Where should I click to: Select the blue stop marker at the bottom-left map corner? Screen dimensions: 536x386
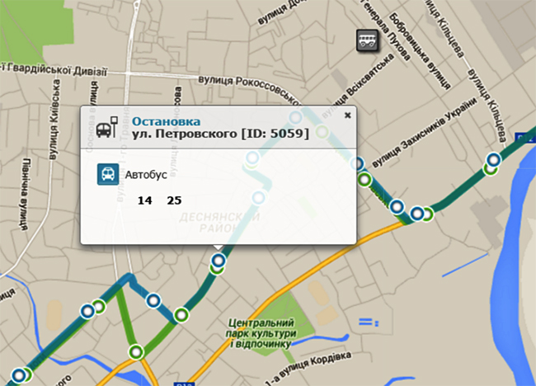pyautogui.click(x=19, y=375)
